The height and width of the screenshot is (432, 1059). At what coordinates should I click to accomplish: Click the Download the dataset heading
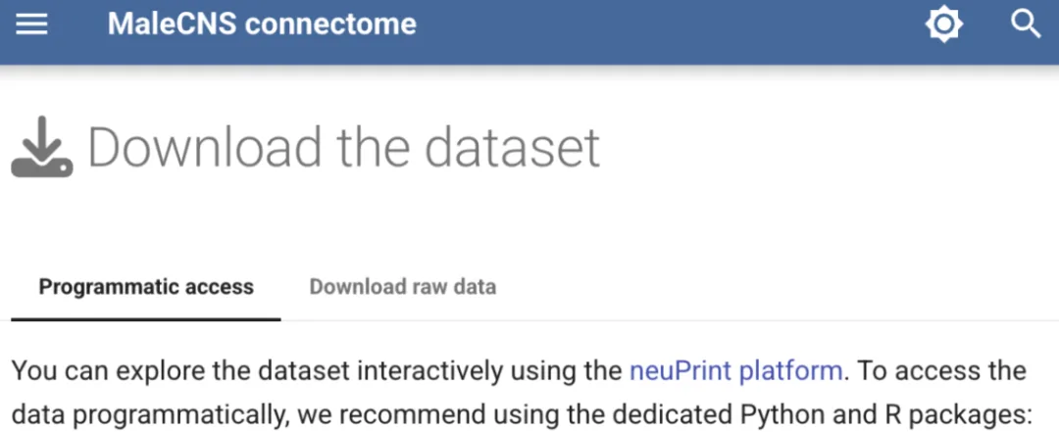[344, 147]
